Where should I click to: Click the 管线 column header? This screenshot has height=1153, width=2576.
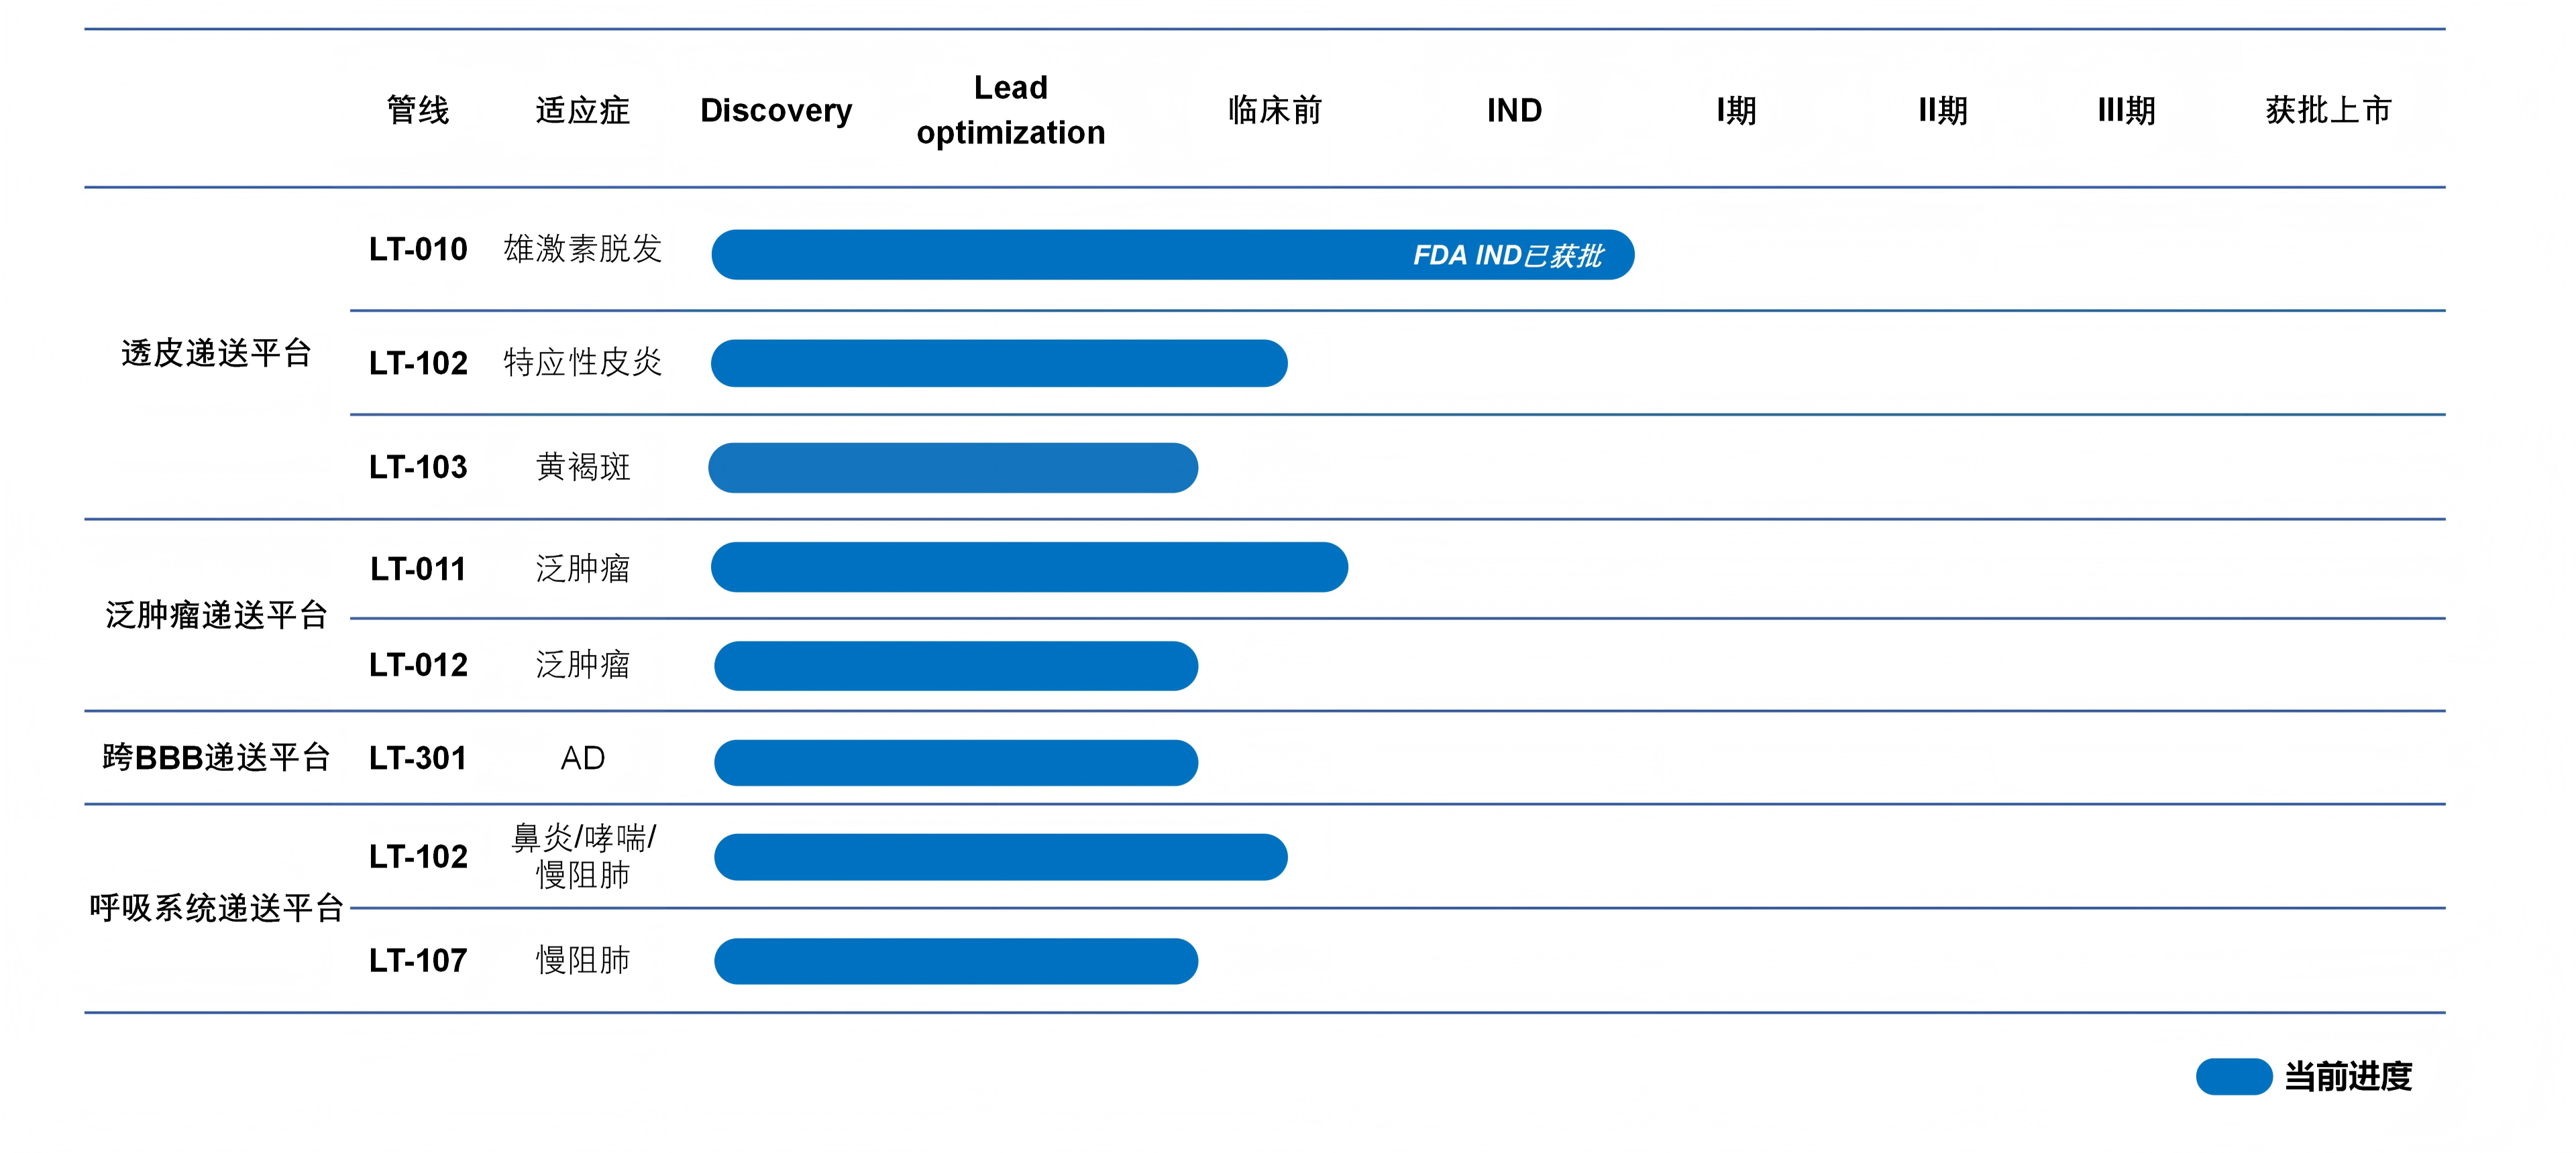pos(418,110)
